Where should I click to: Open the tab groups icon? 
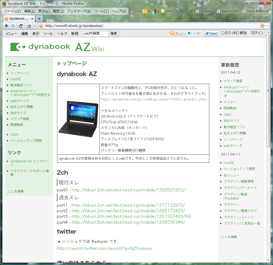pos(267,18)
